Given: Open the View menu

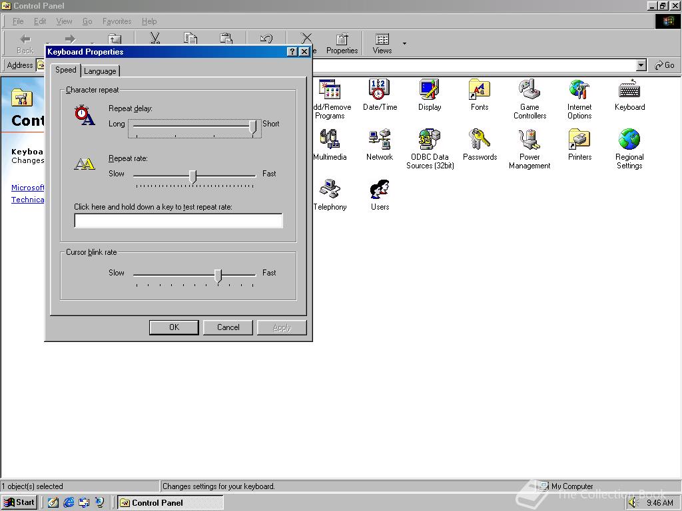Looking at the screenshot, I should coord(64,21).
